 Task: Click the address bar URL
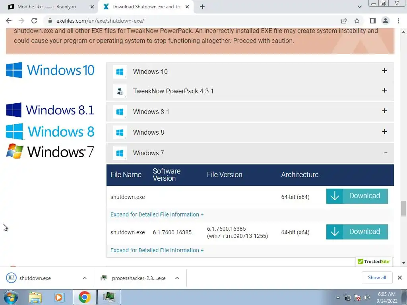[x=100, y=21]
